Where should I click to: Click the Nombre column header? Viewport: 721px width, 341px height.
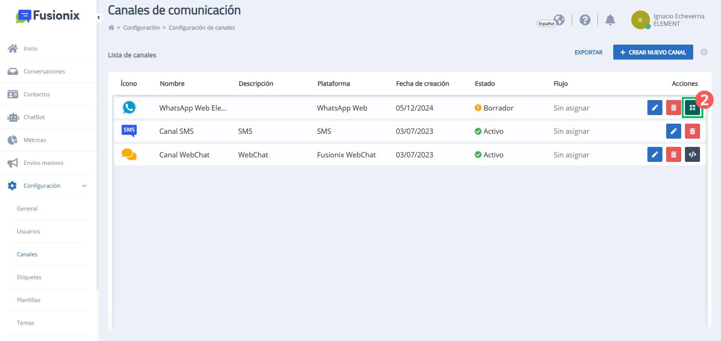[172, 84]
